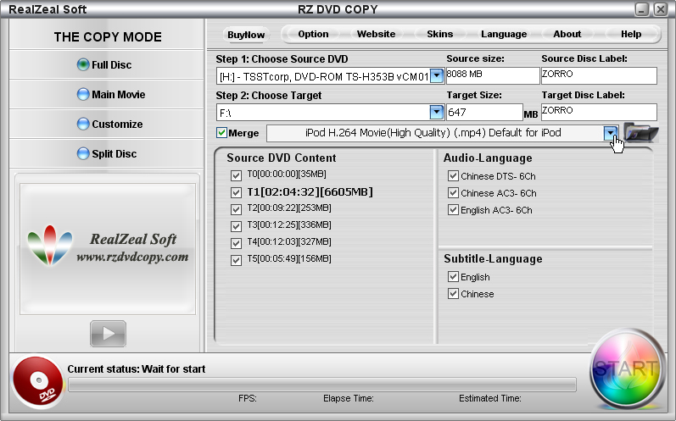Click the Target Size field showing 647
This screenshot has width=676, height=421.
click(484, 112)
